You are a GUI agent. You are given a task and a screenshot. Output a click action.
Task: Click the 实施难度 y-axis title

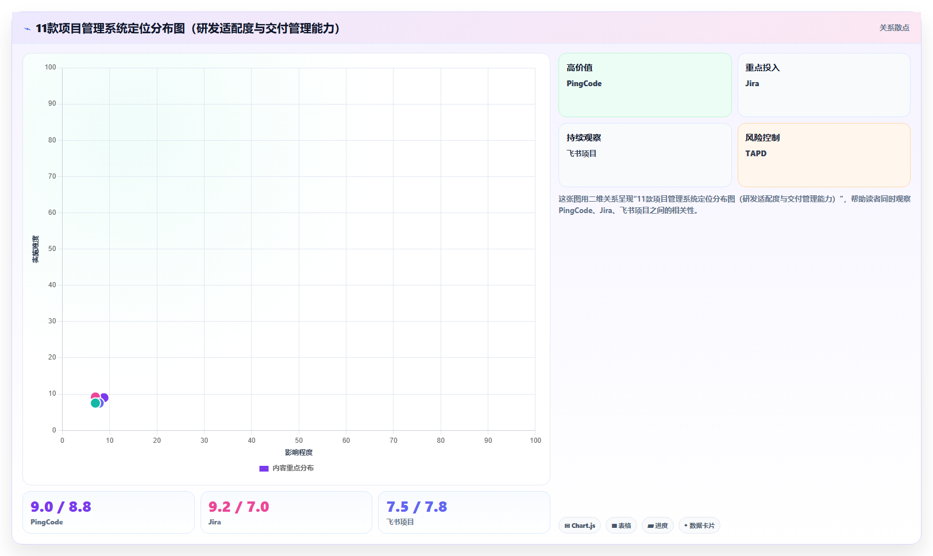coord(36,249)
